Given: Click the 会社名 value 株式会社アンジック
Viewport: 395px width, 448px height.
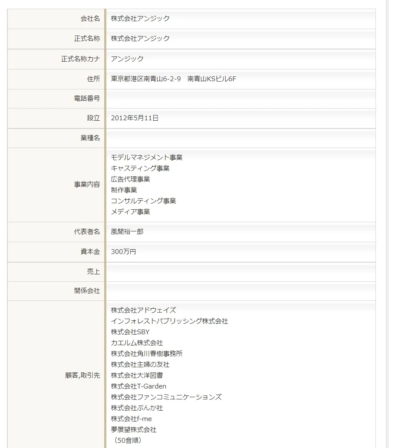Looking at the screenshot, I should click(140, 19).
